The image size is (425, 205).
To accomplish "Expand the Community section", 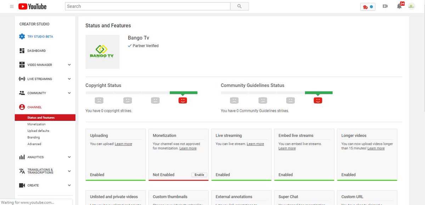I will 69,93.
